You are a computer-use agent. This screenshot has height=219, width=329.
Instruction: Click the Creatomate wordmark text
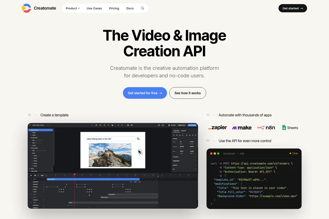45,8
